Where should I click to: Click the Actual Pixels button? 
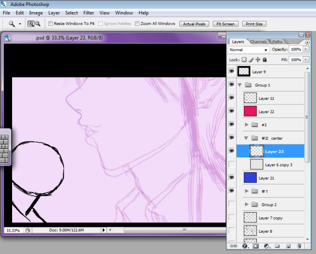(x=194, y=24)
